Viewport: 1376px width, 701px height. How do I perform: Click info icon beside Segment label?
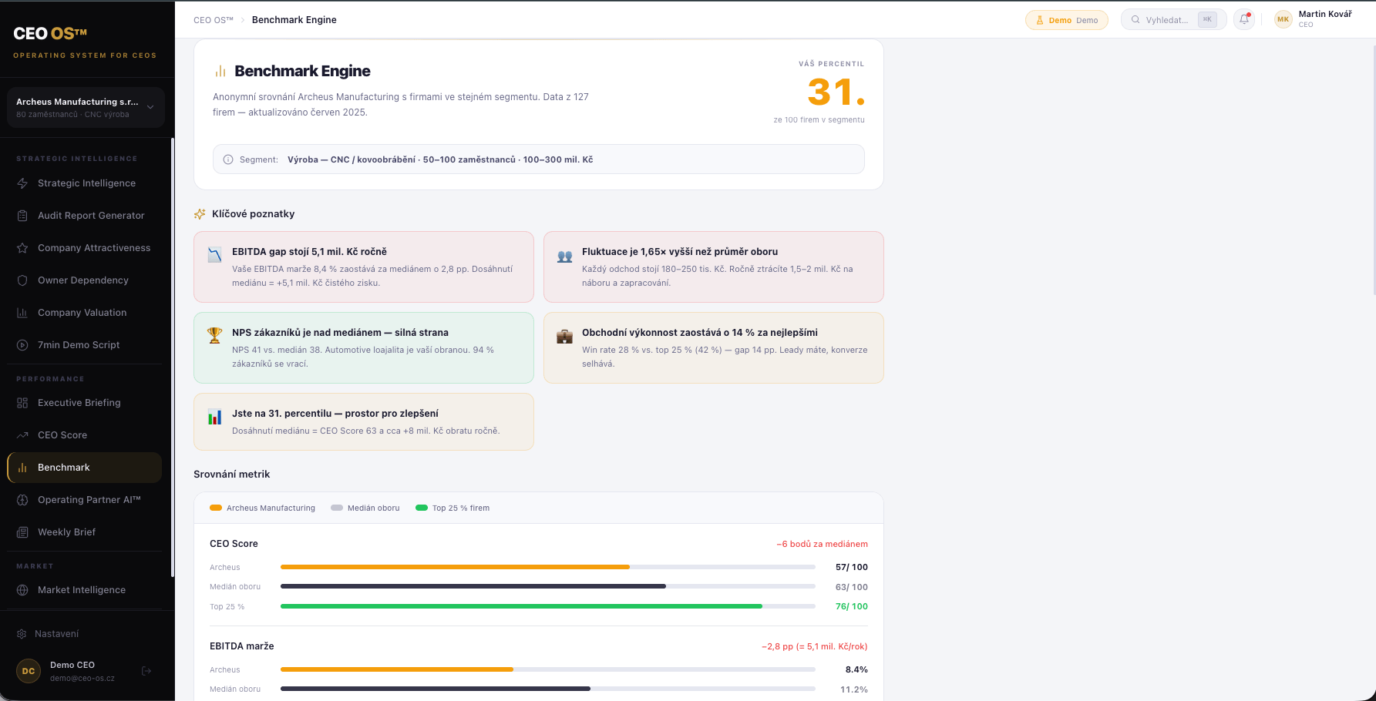point(228,159)
